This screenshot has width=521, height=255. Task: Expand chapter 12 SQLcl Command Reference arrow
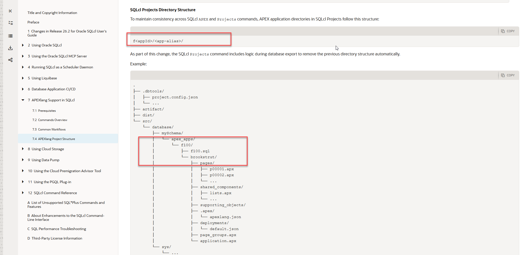[x=23, y=193]
